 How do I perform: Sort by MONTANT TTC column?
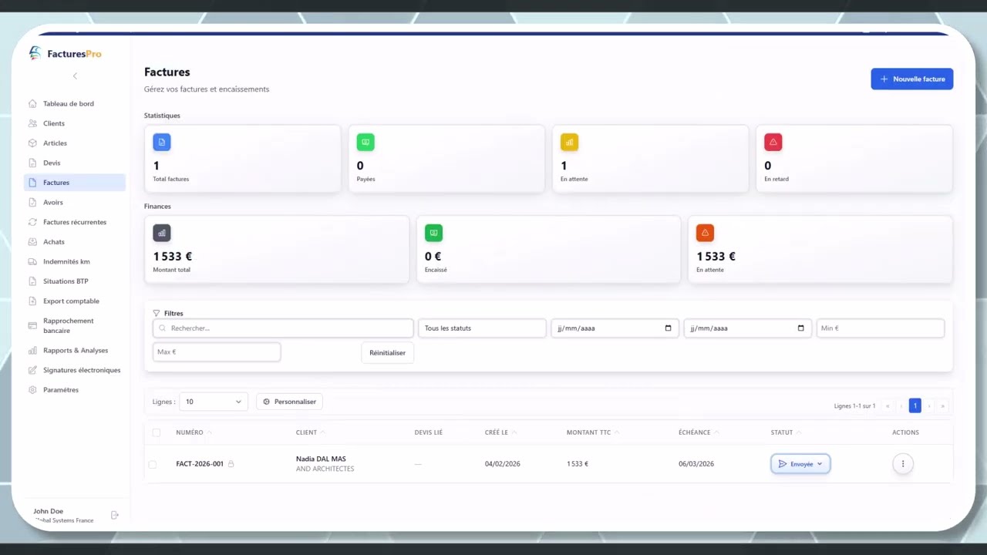point(592,432)
